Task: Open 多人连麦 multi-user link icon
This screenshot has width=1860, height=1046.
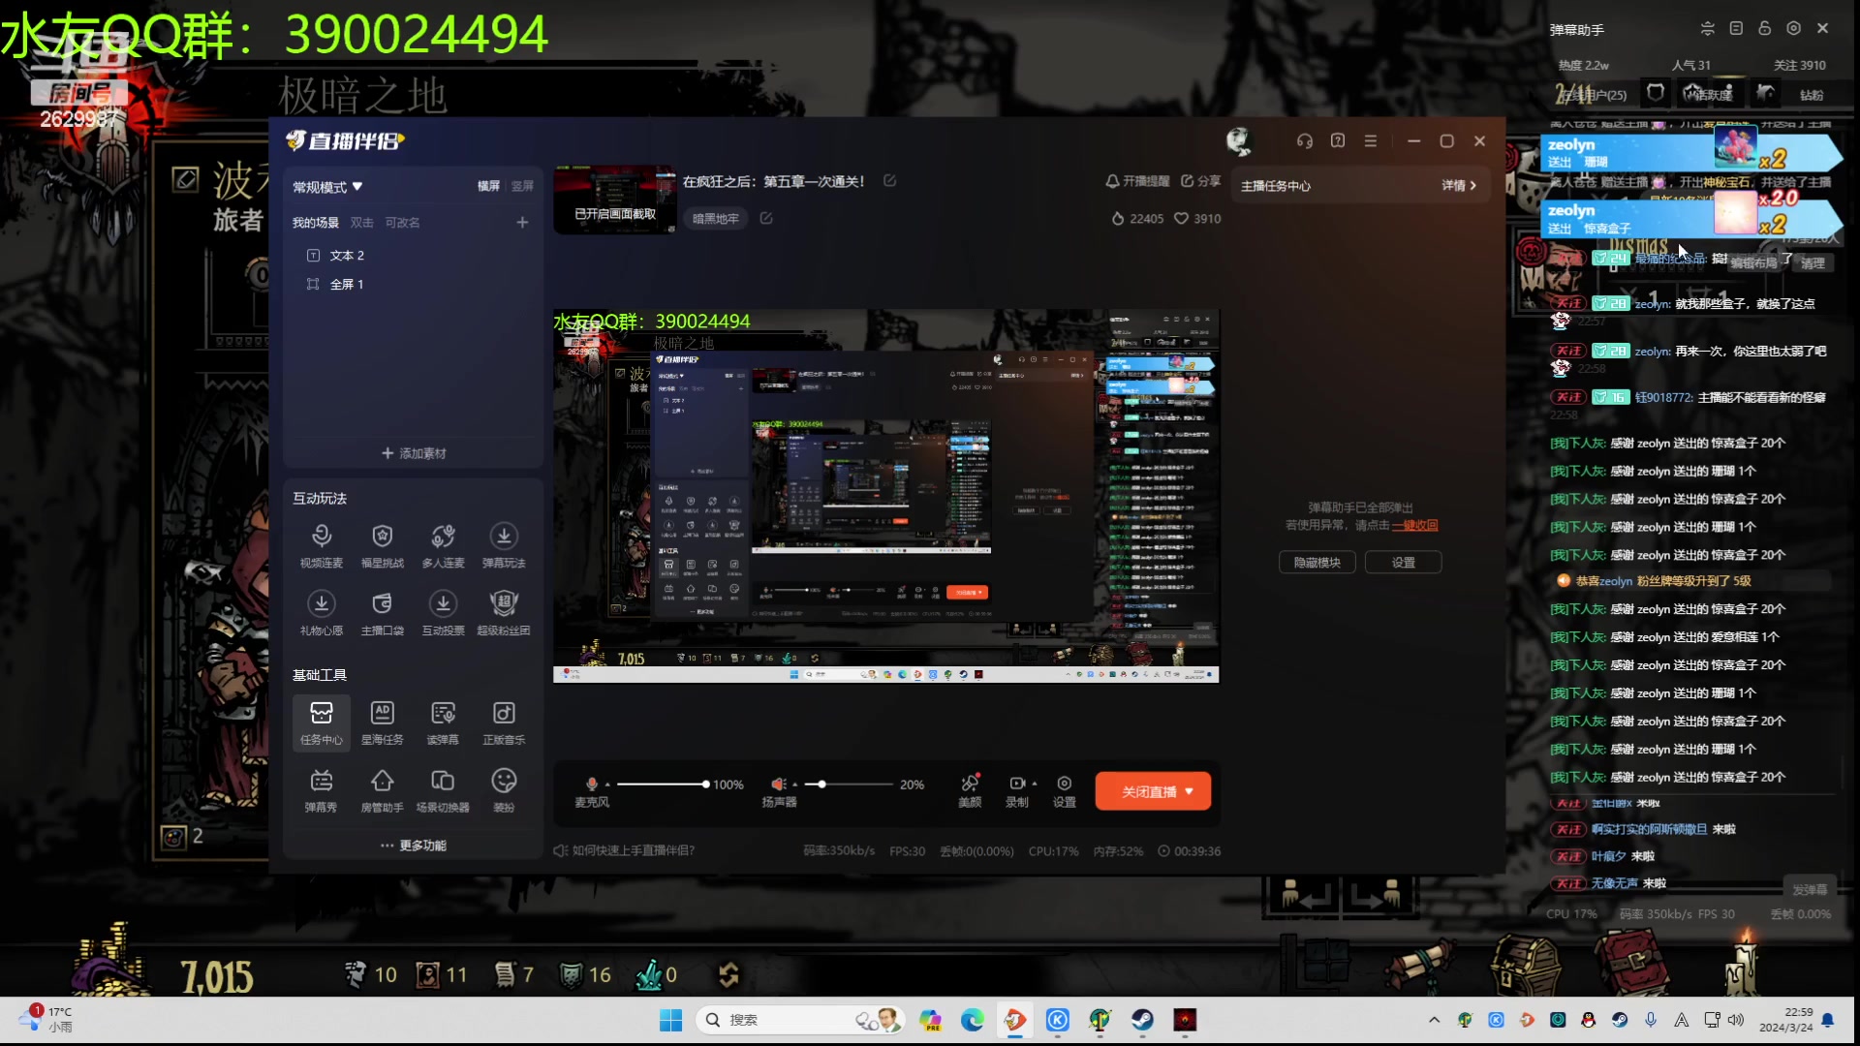Action: (443, 545)
